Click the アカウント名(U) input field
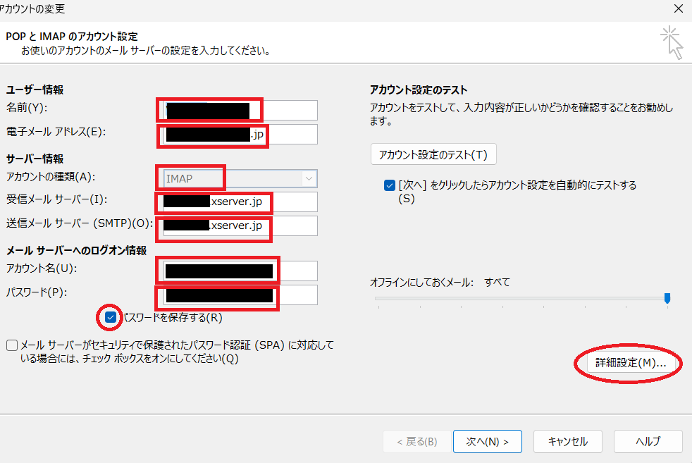 238,271
